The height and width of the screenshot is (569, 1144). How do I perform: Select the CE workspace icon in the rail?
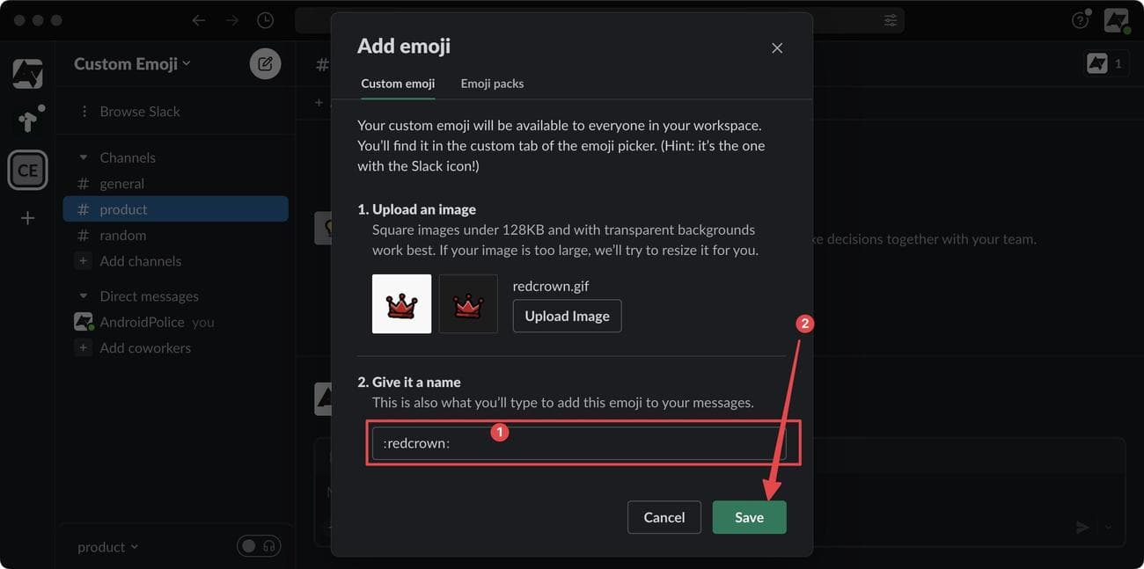coord(27,169)
